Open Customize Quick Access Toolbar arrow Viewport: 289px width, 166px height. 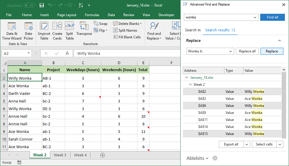89,5
